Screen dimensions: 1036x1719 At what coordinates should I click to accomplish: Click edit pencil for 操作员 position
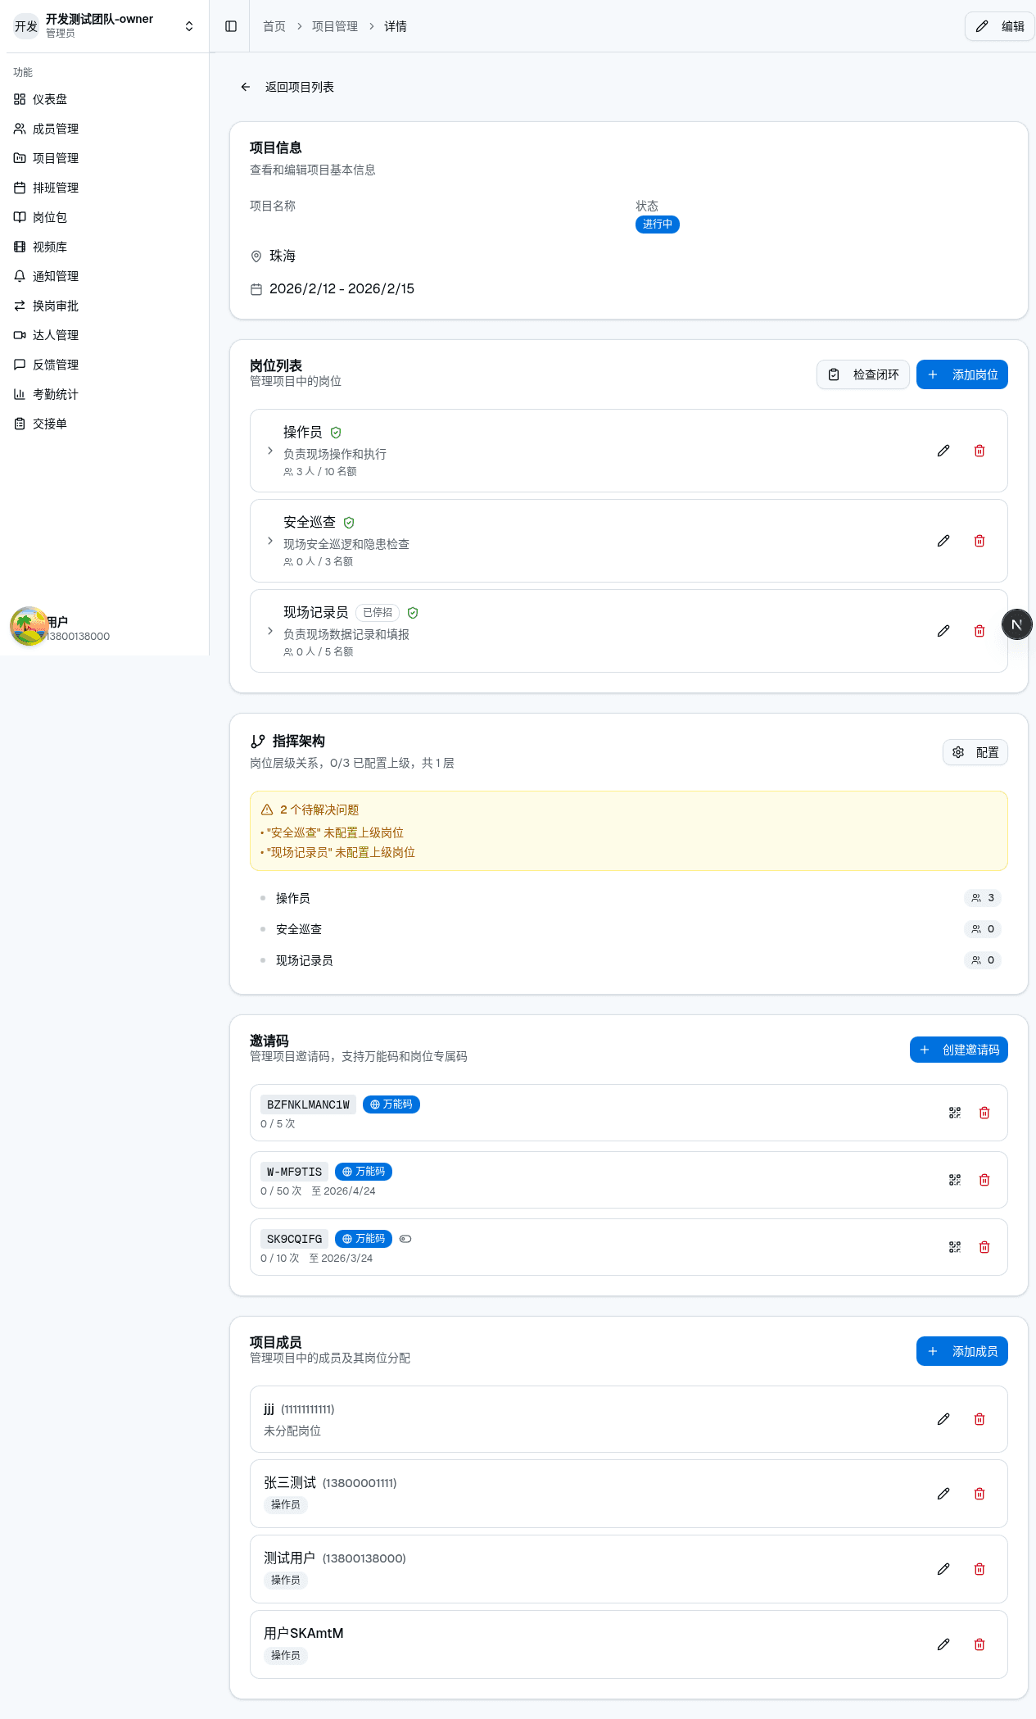pyautogui.click(x=943, y=451)
